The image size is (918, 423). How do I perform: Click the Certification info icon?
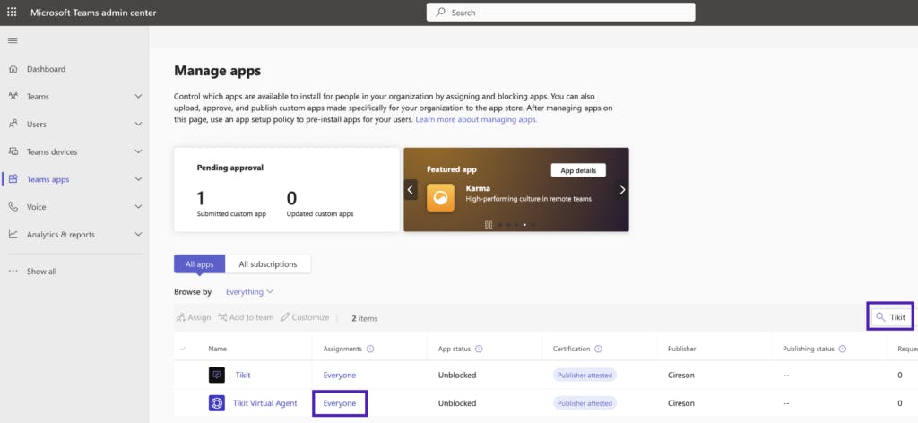click(x=598, y=349)
